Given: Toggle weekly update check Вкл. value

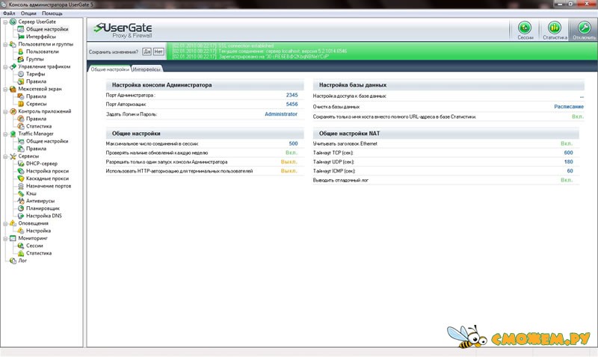Looking at the screenshot, I should (292, 153).
